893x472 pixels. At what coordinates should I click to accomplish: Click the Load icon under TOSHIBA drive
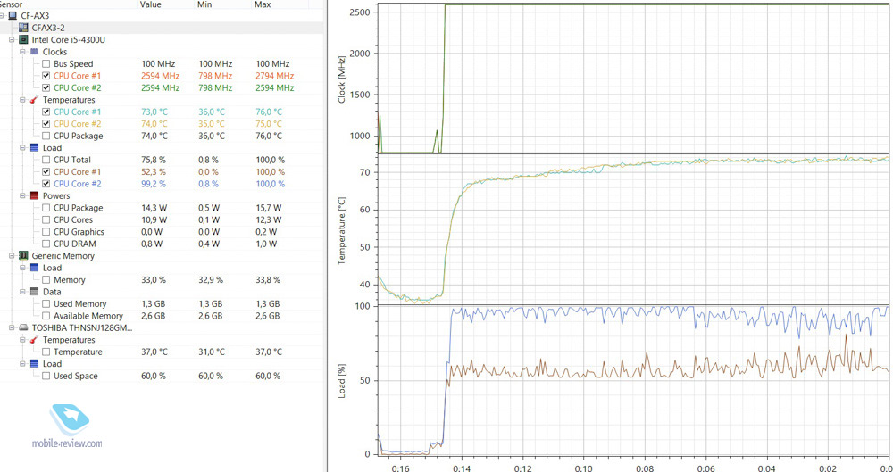click(x=34, y=364)
